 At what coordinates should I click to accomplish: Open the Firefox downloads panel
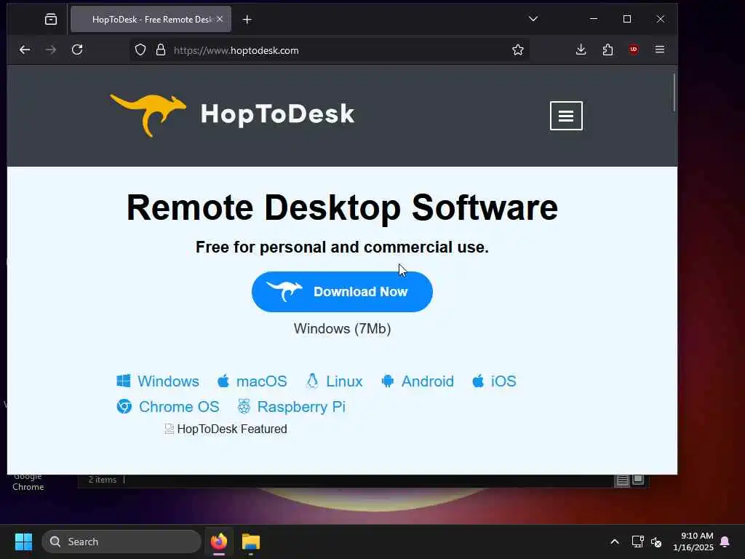click(581, 49)
